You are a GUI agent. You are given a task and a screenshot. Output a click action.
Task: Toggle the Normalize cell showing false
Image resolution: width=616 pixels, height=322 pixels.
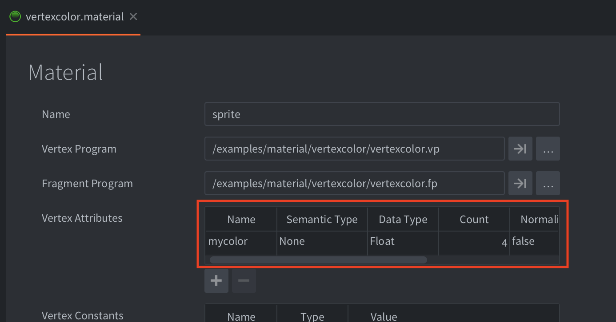535,242
